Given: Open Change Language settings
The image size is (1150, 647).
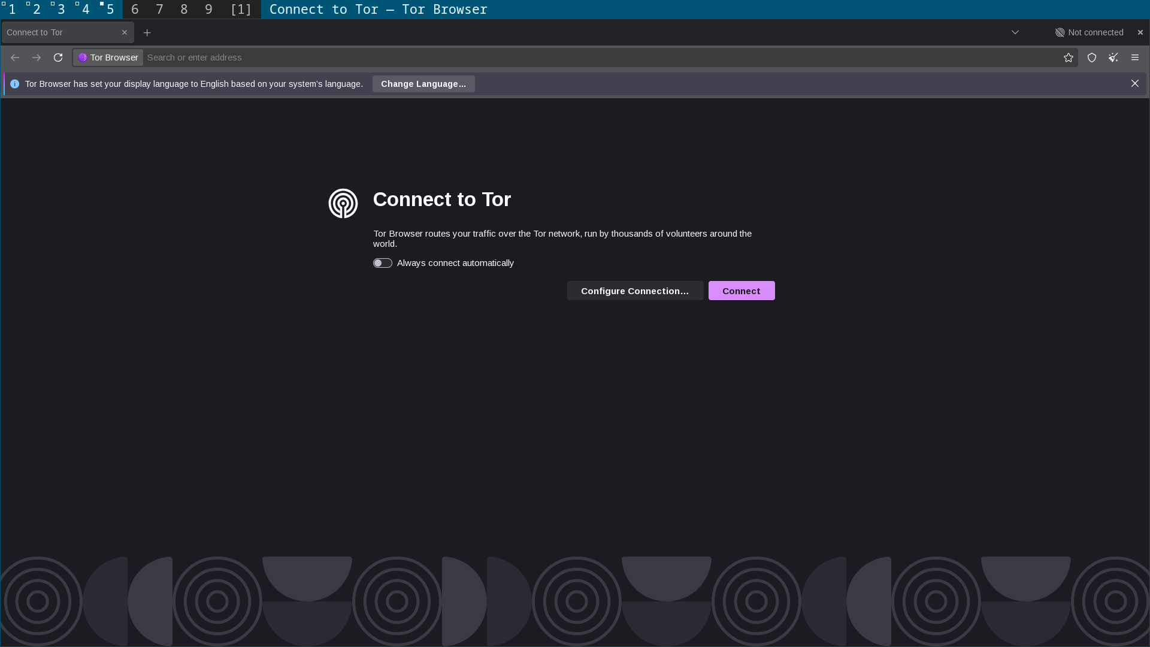Looking at the screenshot, I should point(423,84).
